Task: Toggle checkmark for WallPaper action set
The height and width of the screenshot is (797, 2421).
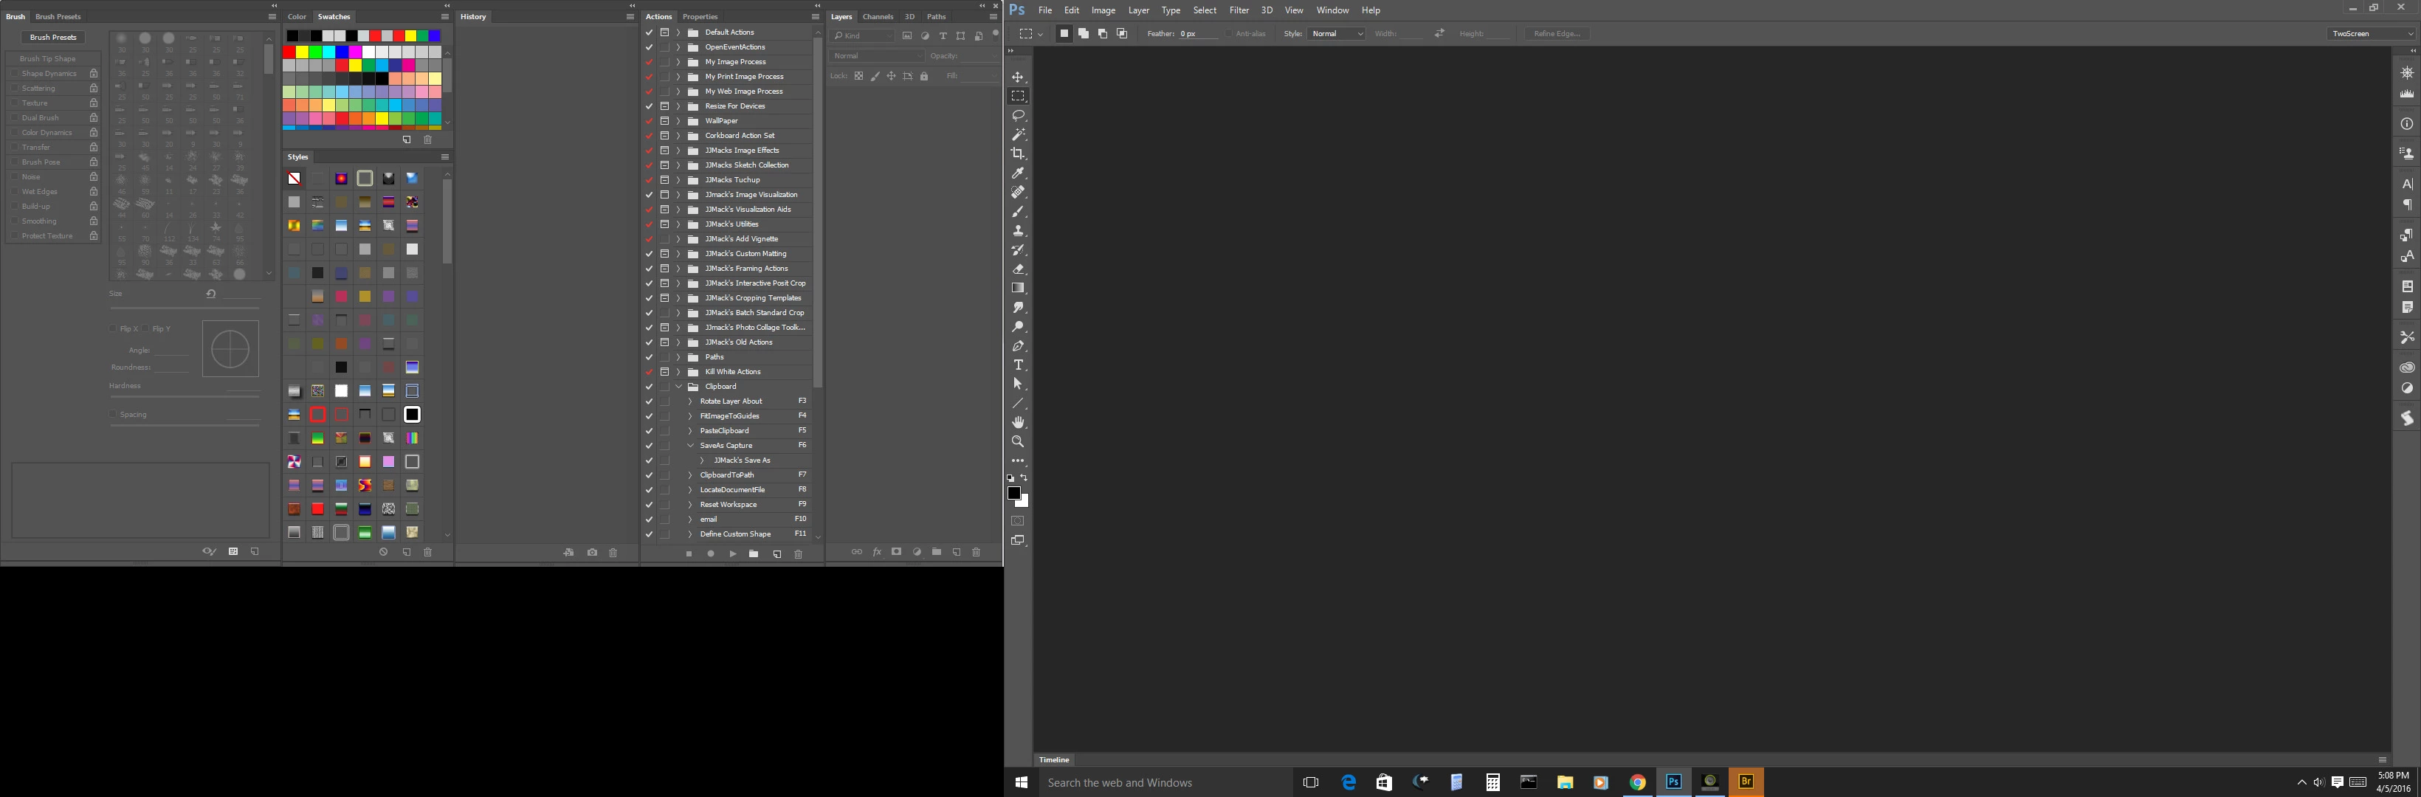Action: tap(649, 120)
